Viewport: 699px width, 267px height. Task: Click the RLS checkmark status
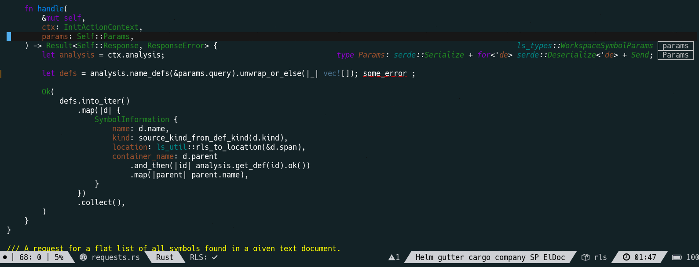click(x=204, y=257)
